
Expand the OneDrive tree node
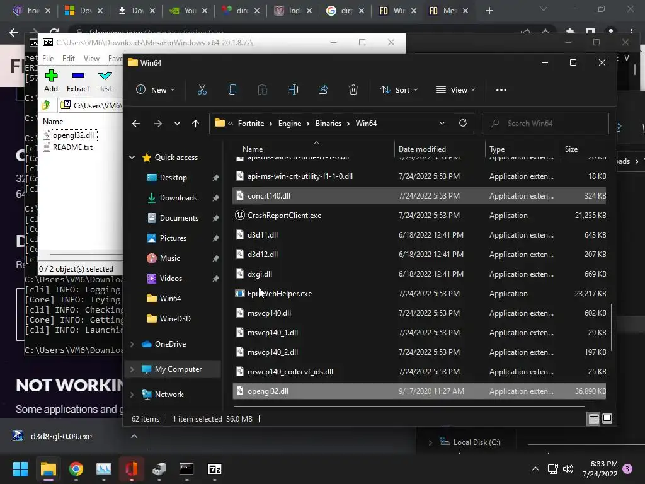132,344
